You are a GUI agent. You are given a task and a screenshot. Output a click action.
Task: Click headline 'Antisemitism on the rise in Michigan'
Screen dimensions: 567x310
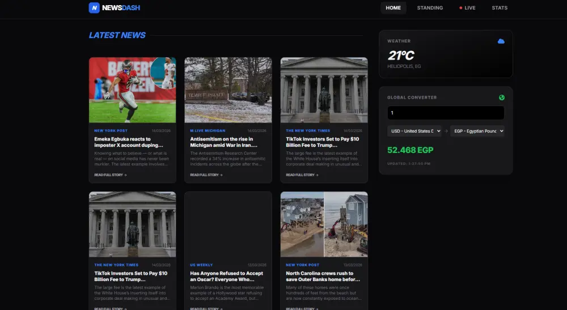(x=223, y=142)
